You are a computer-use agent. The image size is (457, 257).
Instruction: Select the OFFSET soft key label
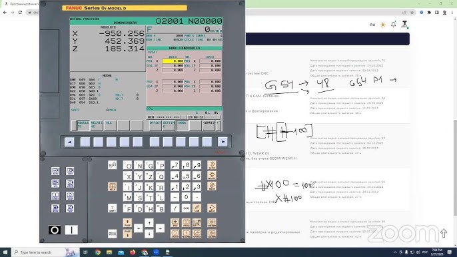coord(155,125)
